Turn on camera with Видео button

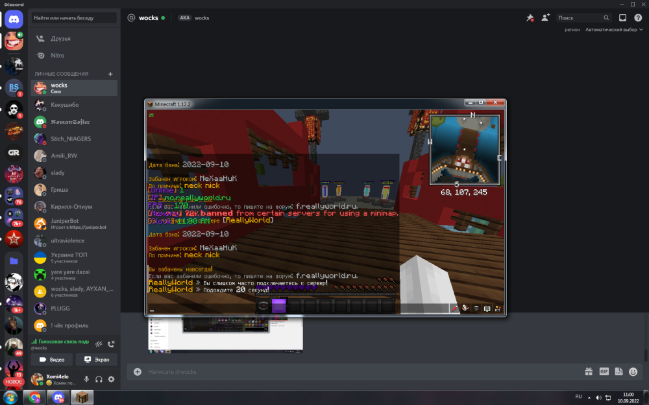tap(52, 360)
